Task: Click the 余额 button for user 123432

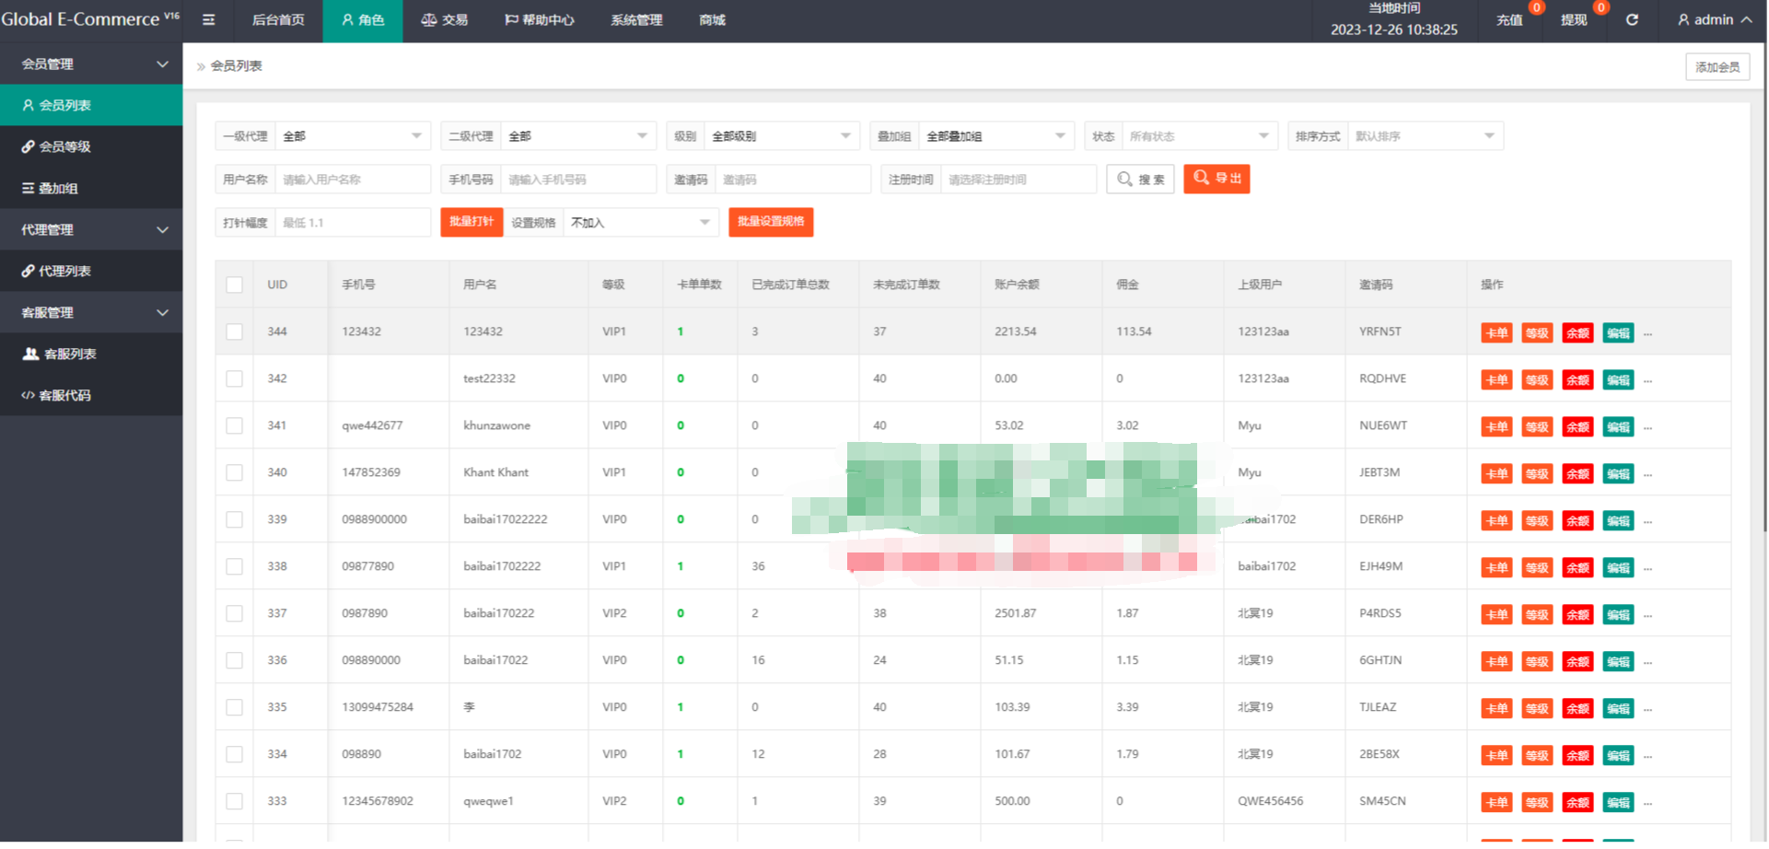Action: 1577,333
